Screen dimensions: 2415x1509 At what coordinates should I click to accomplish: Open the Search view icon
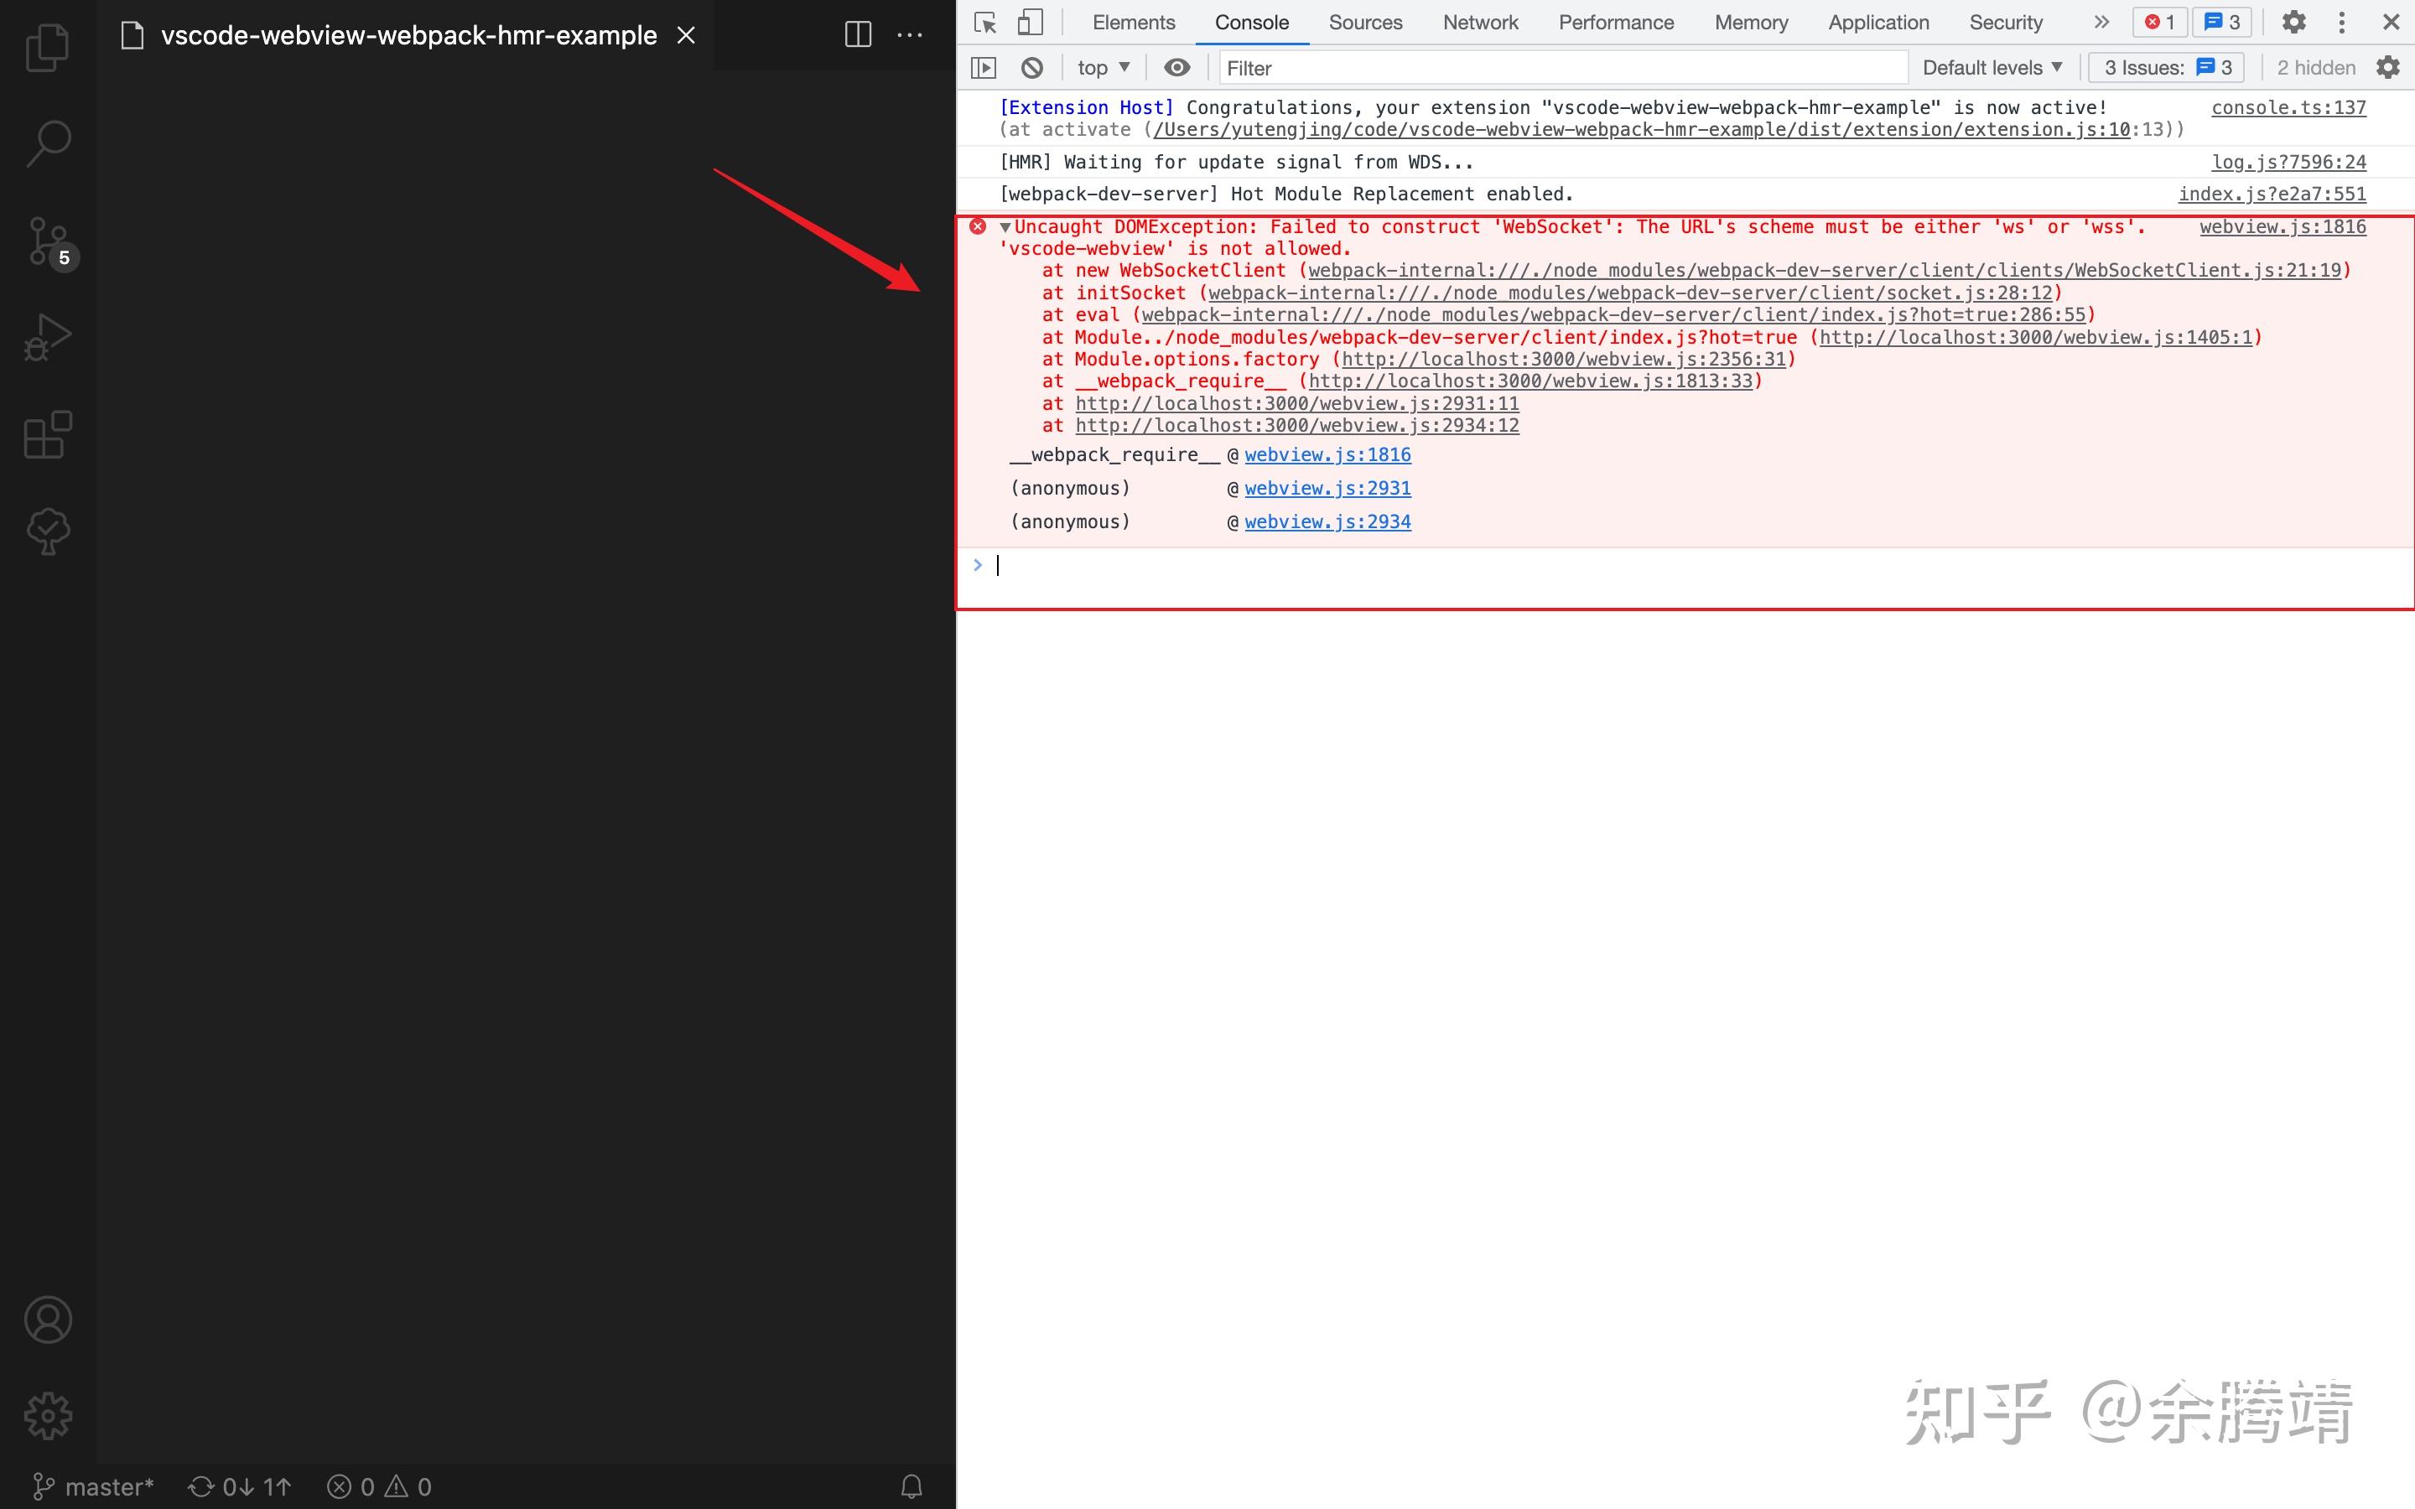point(47,143)
